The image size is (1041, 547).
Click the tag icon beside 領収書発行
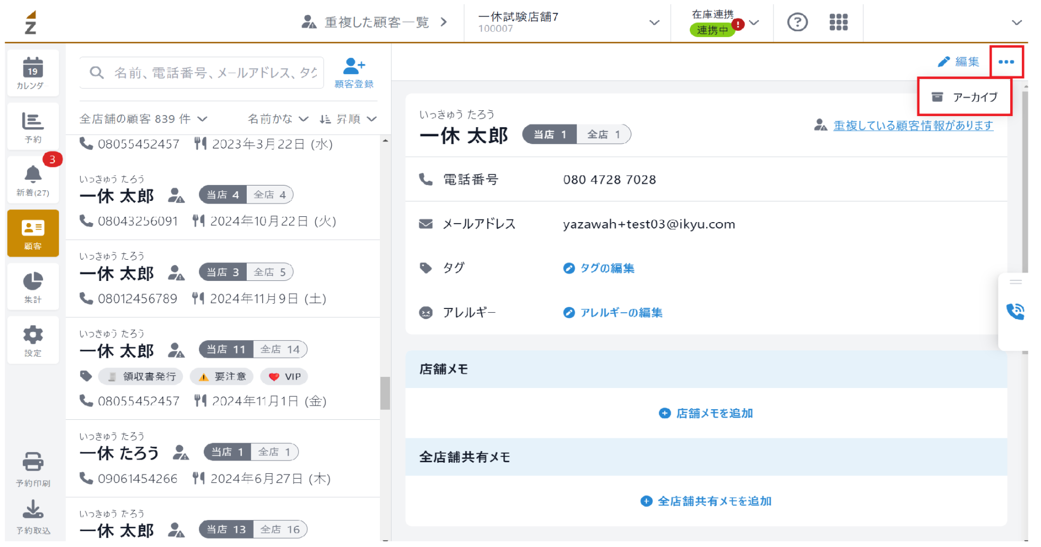coord(86,376)
